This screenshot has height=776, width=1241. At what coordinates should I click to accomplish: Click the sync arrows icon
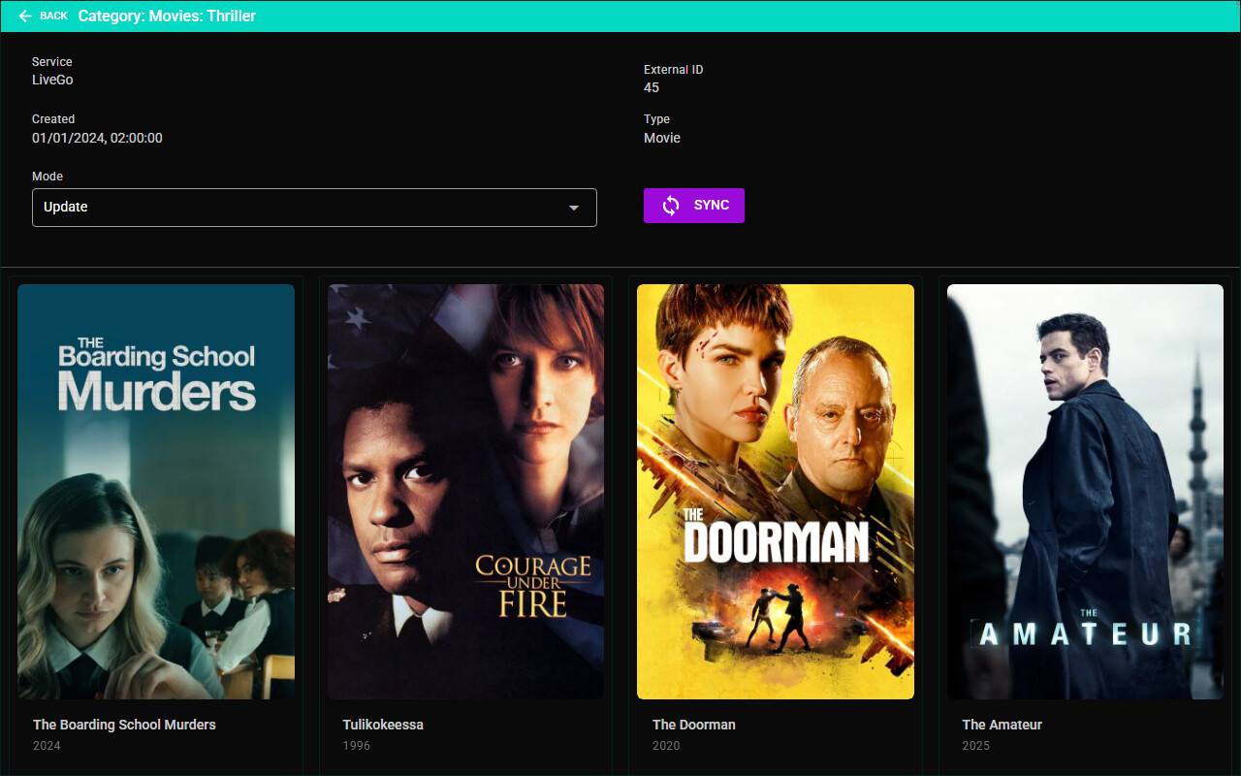coord(671,206)
